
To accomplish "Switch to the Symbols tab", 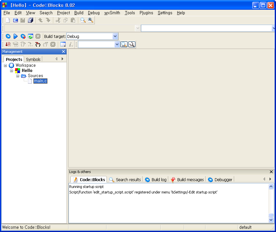I will (33, 59).
